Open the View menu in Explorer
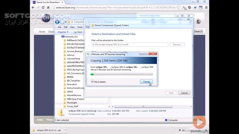Viewport: 239px width, 134px height. pyautogui.click(x=72, y=27)
